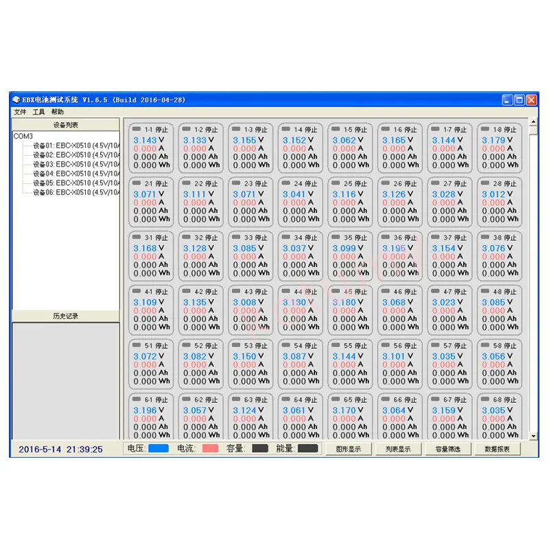
Task: Select 设备06 EBC-X0510 in tree
Action: pos(76,192)
